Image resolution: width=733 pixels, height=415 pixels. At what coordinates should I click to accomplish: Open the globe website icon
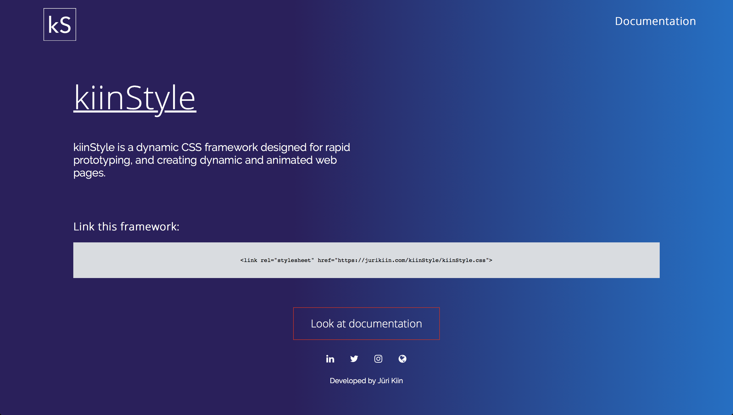click(x=403, y=359)
